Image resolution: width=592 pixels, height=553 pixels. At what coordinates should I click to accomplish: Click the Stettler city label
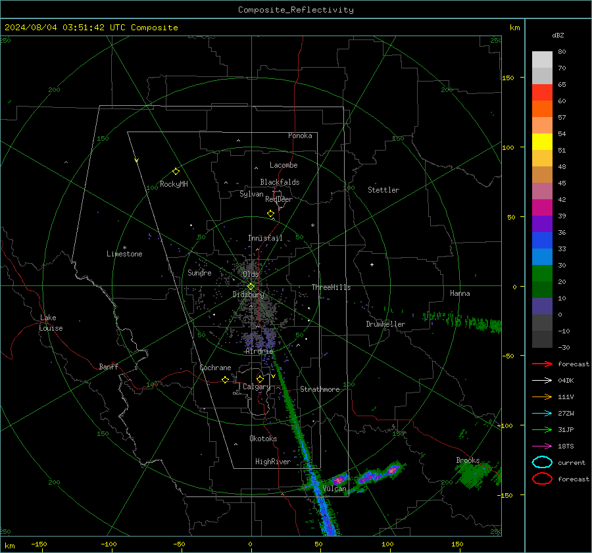383,190
